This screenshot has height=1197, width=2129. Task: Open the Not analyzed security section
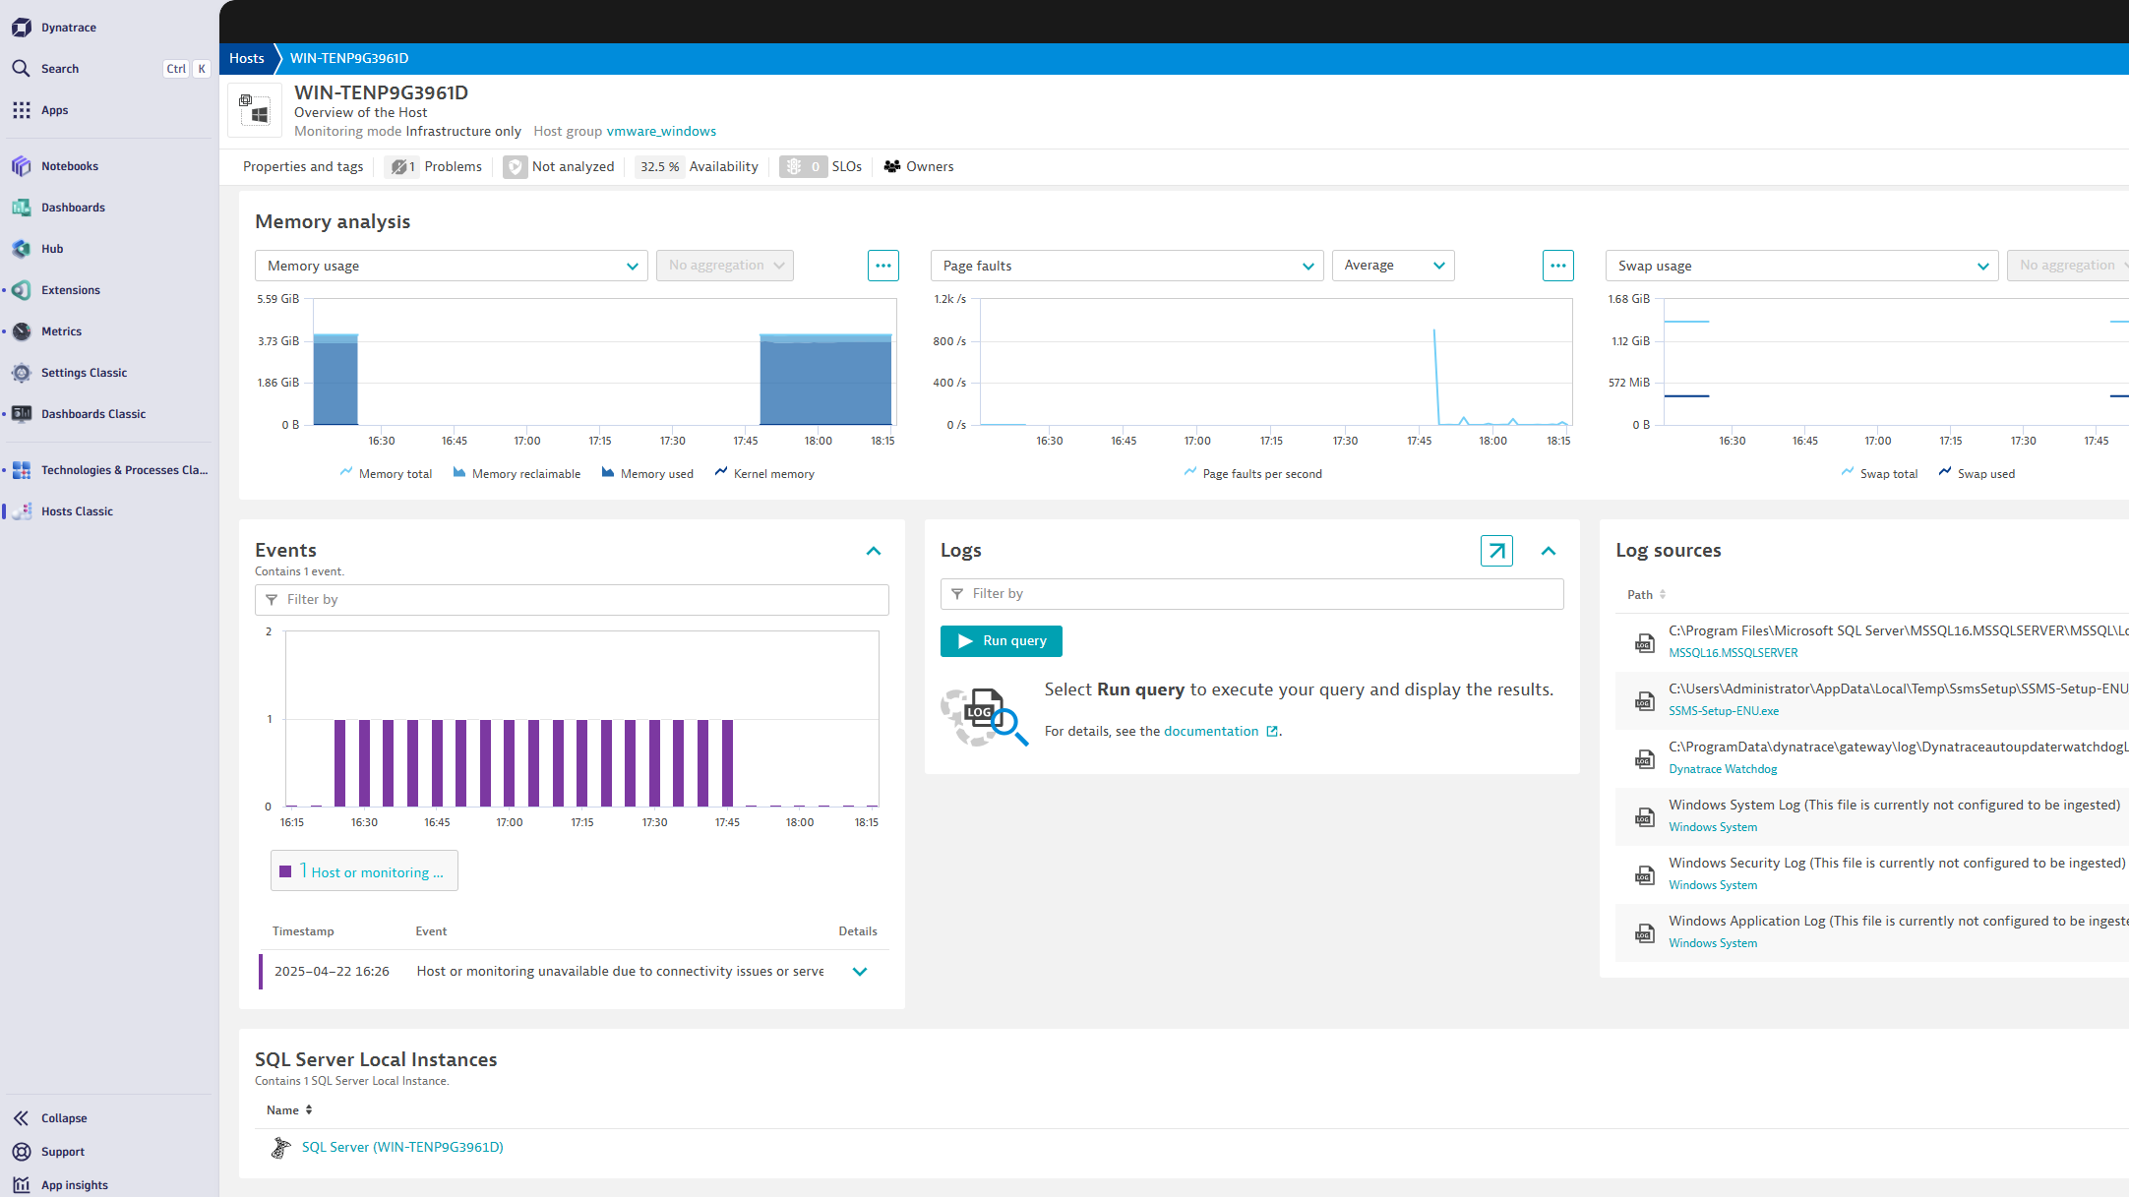559,166
